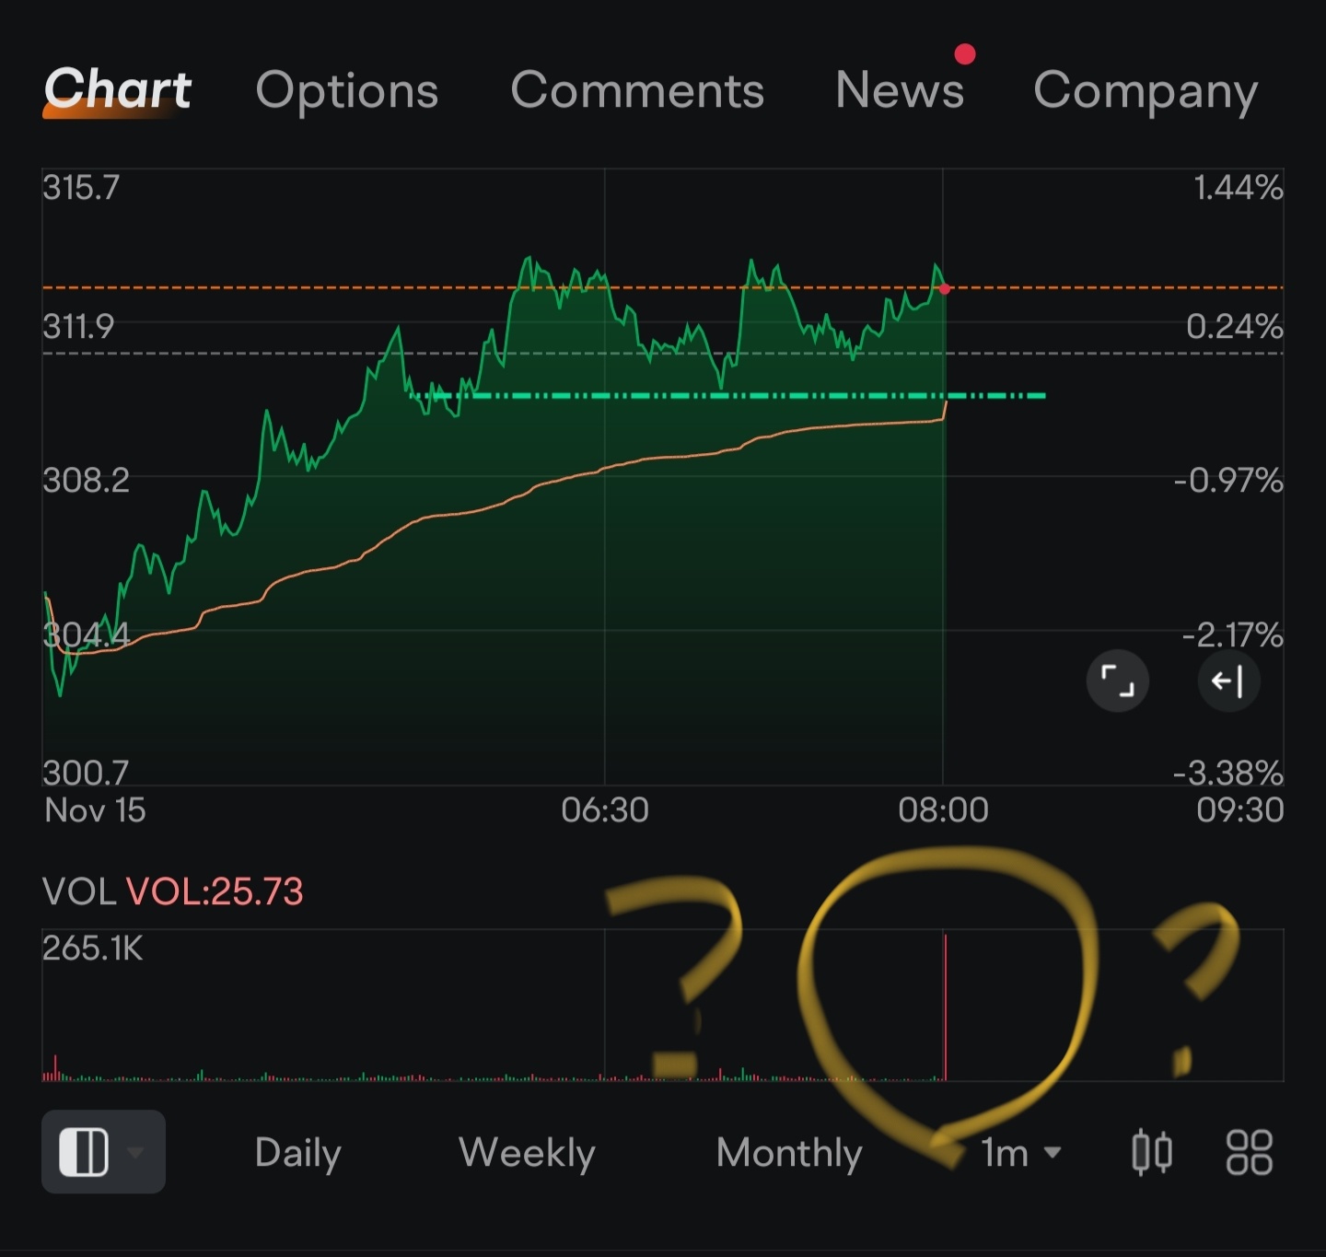Screen dimensions: 1326x1257
Task: Tap the red current-price dot
Action: click(x=945, y=289)
